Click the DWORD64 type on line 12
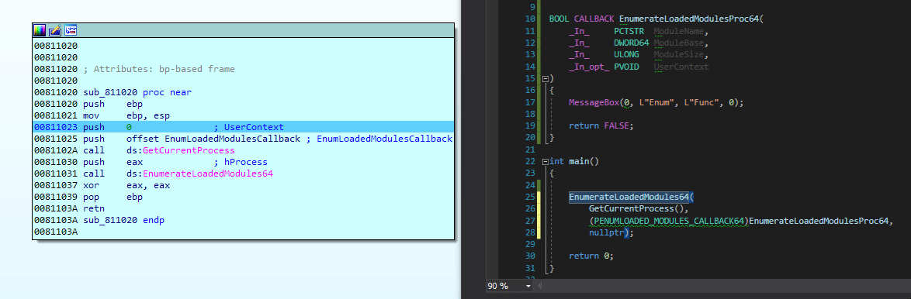911x299 pixels. point(632,43)
